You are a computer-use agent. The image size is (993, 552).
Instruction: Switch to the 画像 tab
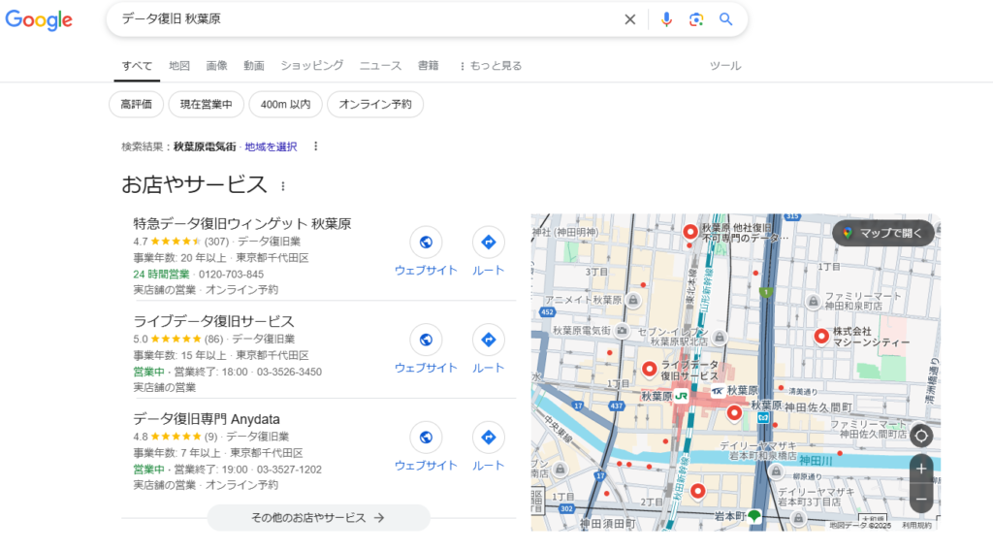coord(216,66)
